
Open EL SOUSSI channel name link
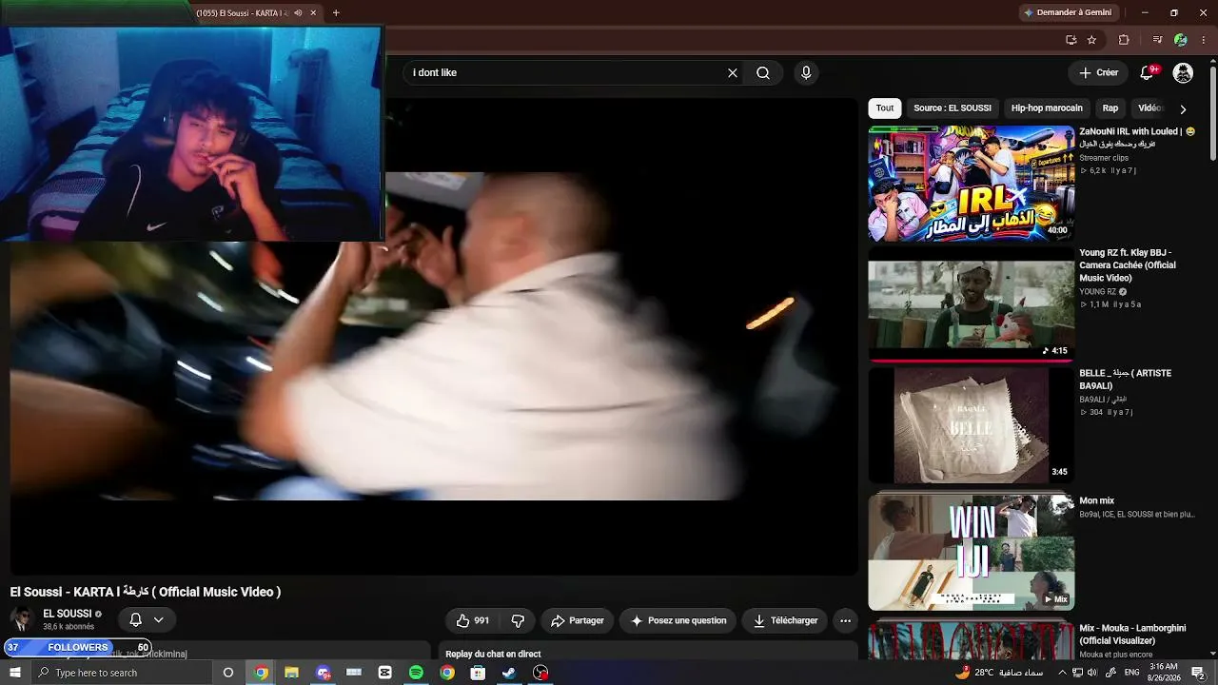(68, 614)
